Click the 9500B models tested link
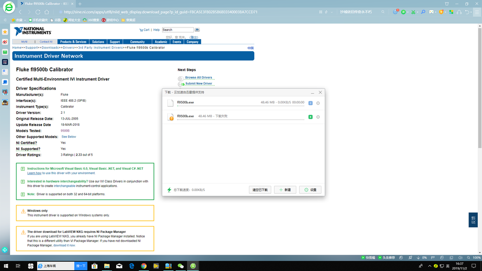 click(x=65, y=131)
